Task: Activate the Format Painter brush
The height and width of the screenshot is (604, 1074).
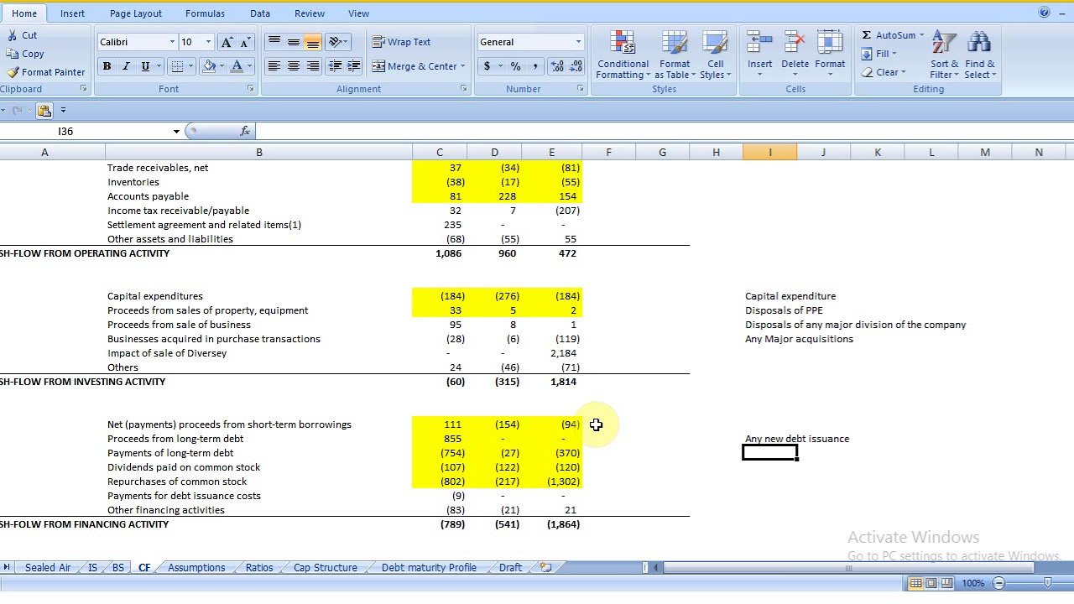Action: [x=12, y=72]
